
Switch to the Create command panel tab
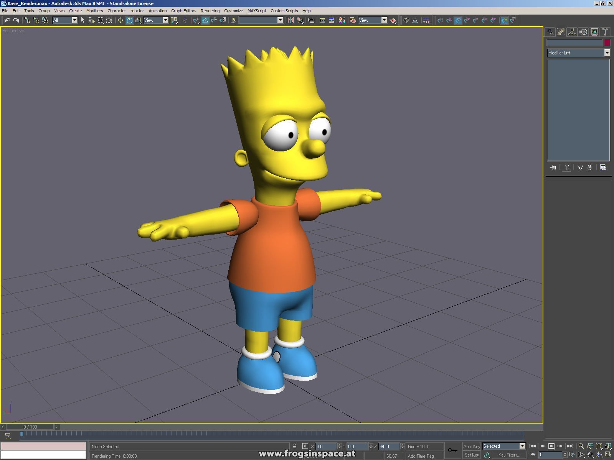coord(550,32)
